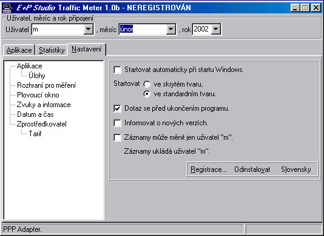The height and width of the screenshot is (236, 324).
Task: Select Rozhraní pro měření tree item
Action: pos(47,85)
